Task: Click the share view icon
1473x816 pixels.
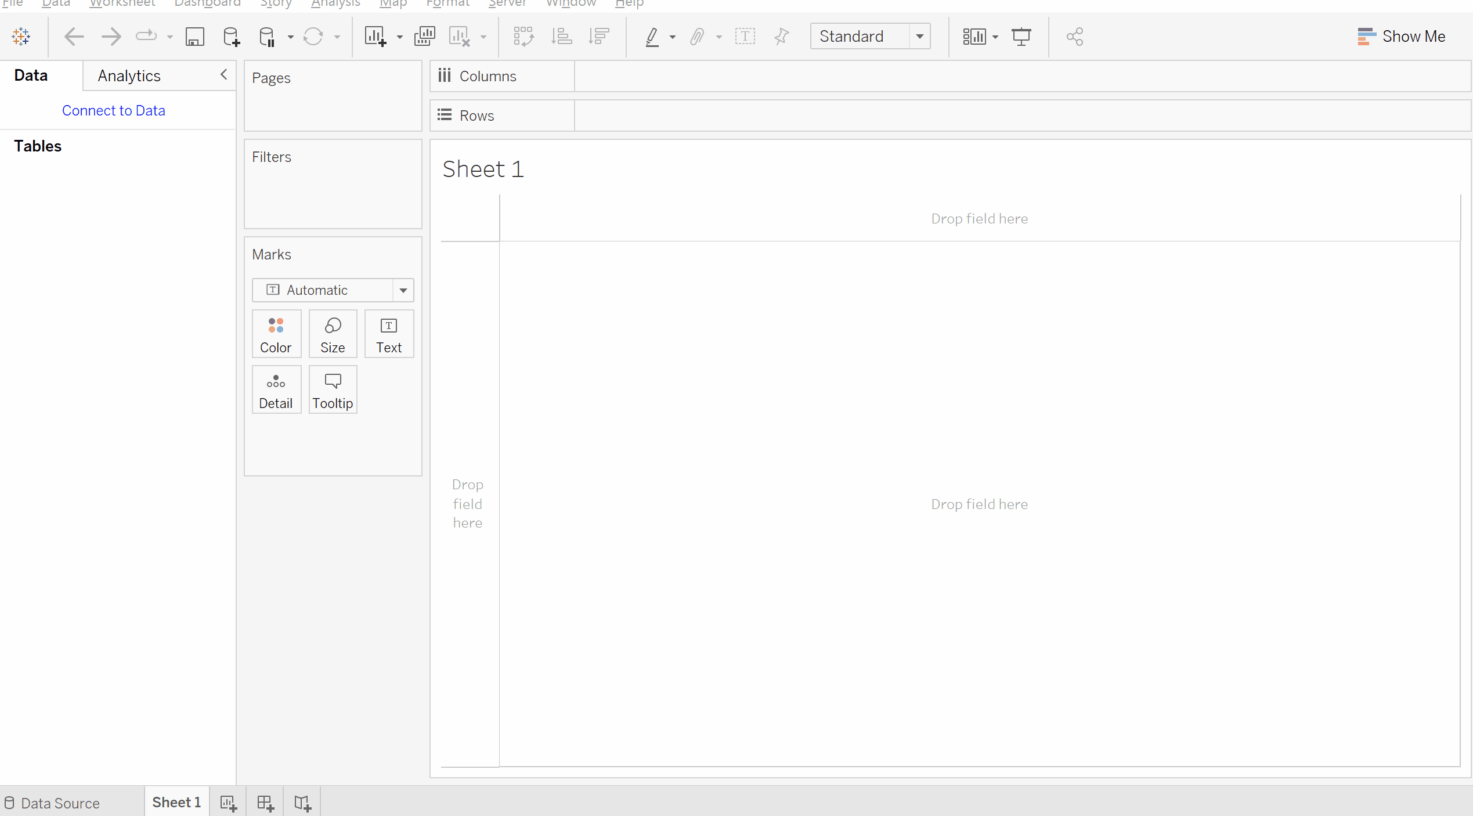Action: pyautogui.click(x=1074, y=36)
